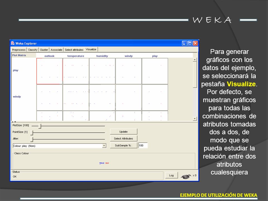Click the Jitter slider handle
The width and height of the screenshot is (268, 201).
(32, 140)
